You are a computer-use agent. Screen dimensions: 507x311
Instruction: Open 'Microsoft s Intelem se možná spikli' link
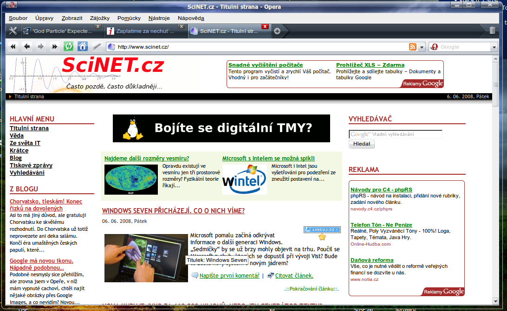click(x=268, y=158)
